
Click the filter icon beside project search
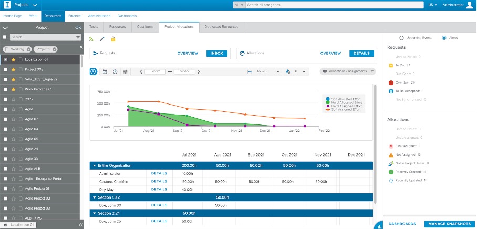click(78, 38)
